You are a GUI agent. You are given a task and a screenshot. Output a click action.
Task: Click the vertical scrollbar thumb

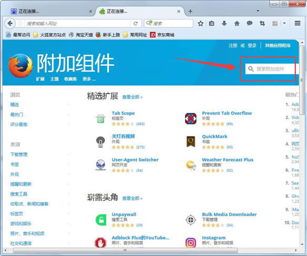click(302, 80)
